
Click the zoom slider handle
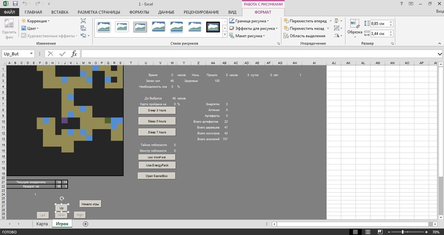(403, 231)
